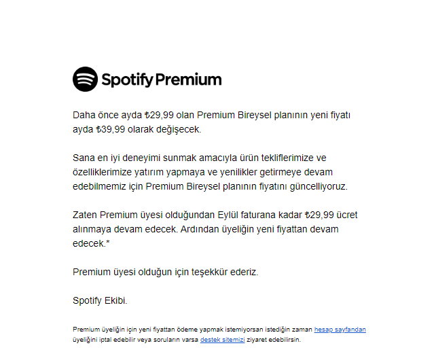
Task: Click the footnote text starting "Premium üyeliğin için"
Action: click(219, 334)
